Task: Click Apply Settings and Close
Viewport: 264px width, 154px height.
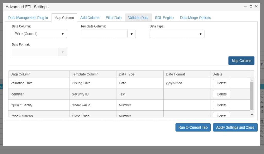Action: coord(235,127)
